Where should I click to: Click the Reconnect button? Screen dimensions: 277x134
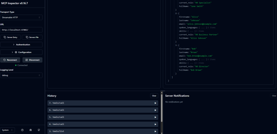point(10,60)
